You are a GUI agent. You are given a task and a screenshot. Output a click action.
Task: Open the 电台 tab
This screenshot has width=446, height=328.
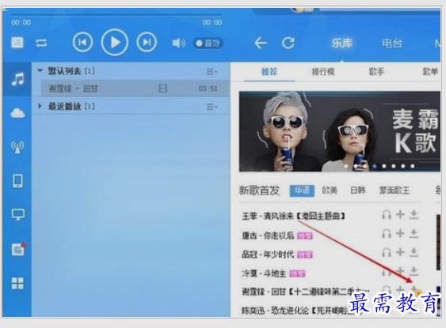click(392, 43)
